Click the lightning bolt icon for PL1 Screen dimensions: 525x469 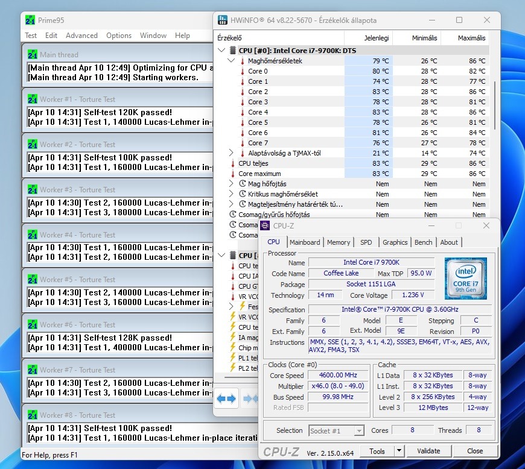(x=233, y=357)
